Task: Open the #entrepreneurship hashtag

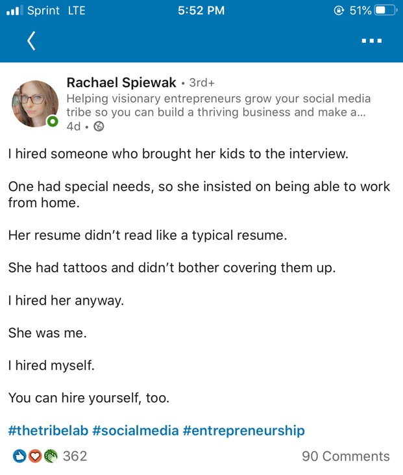Action: pyautogui.click(x=243, y=430)
